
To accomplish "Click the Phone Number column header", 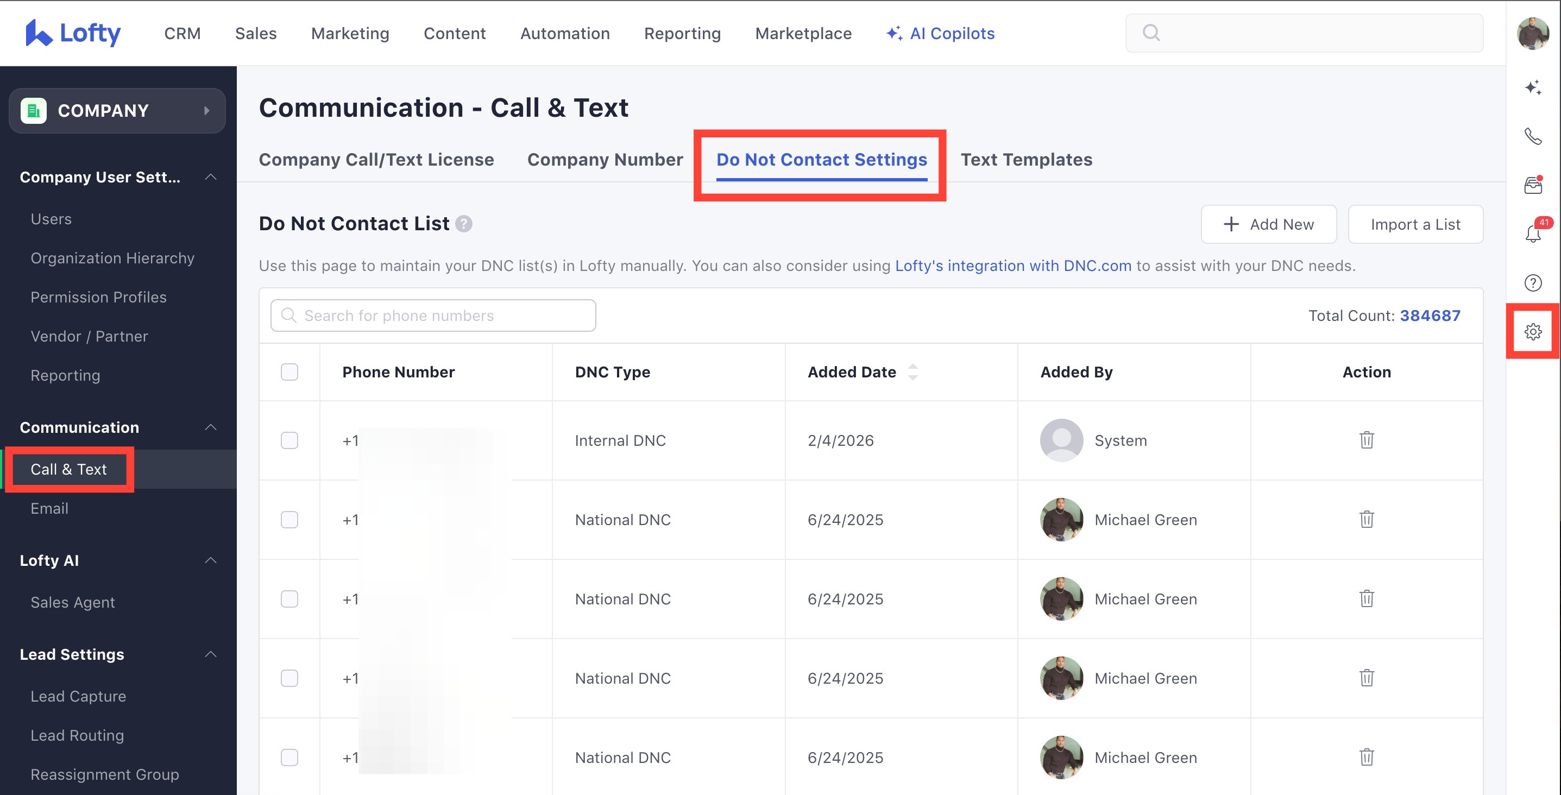I will click(398, 371).
